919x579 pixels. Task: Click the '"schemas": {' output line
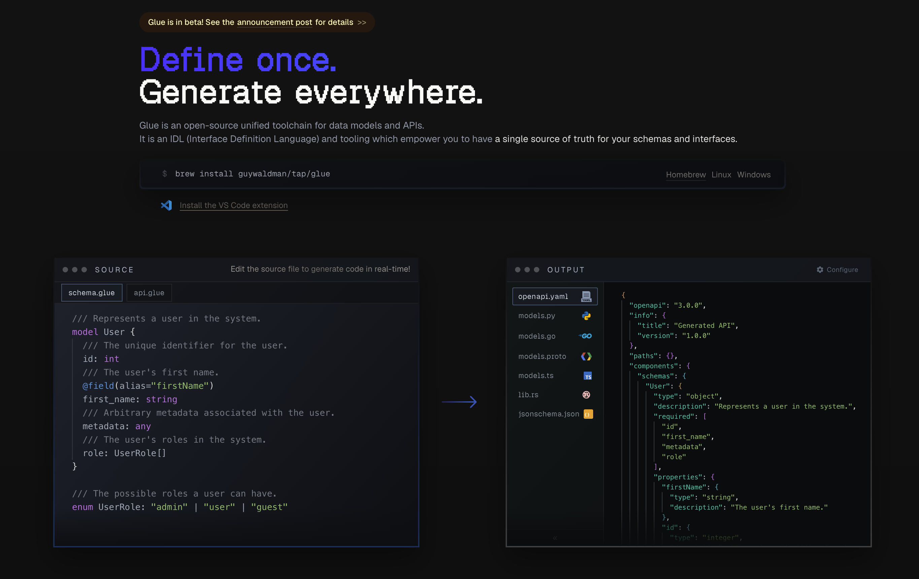pos(662,376)
